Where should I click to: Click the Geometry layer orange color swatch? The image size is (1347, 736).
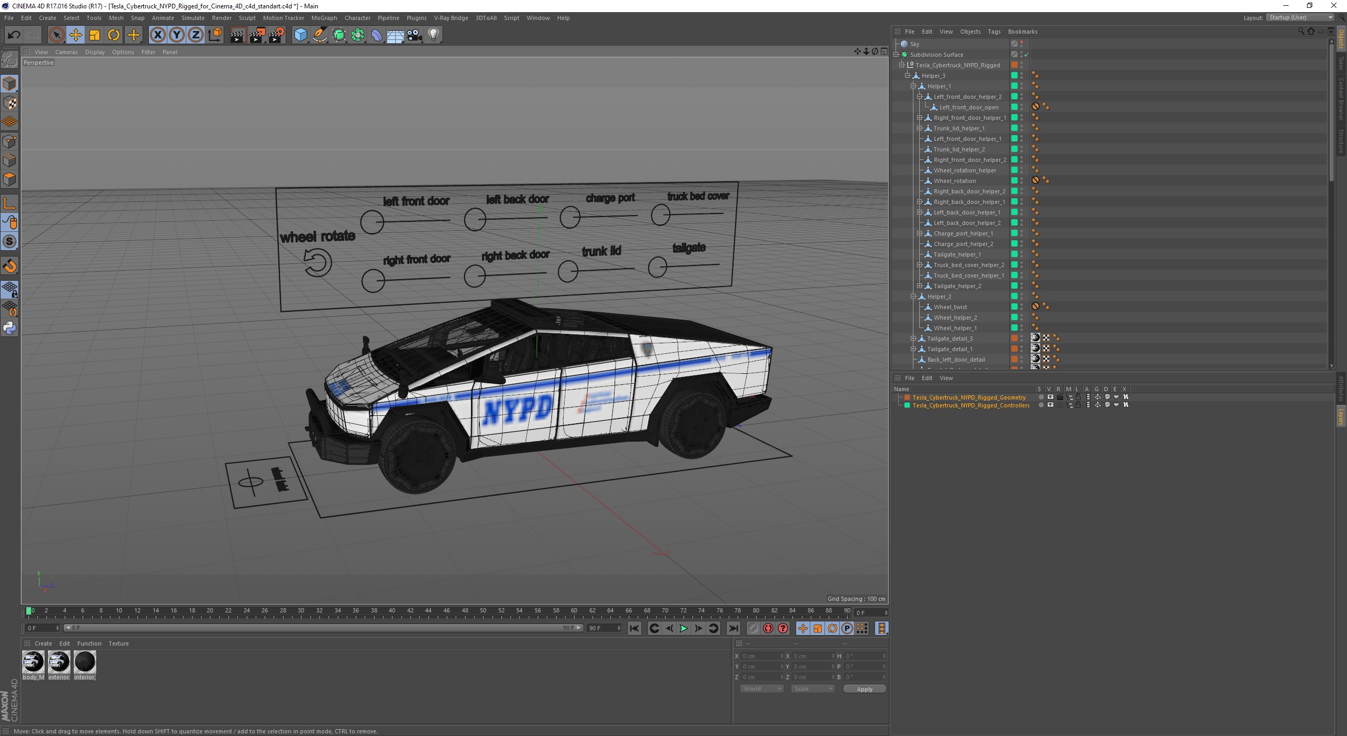pos(907,397)
